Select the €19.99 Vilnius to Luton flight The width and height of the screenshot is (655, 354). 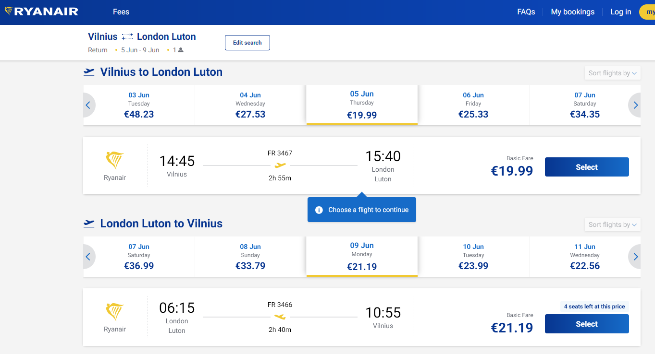click(587, 167)
